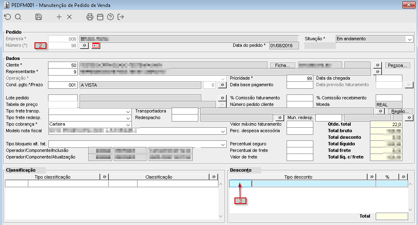
Task: Click lookup arrows in Tipo desconto header
Action: (x=372, y=177)
